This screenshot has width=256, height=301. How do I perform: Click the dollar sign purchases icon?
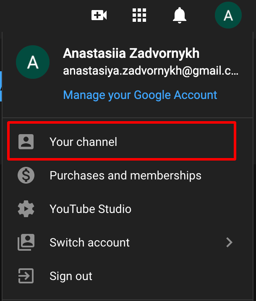pyautogui.click(x=26, y=175)
